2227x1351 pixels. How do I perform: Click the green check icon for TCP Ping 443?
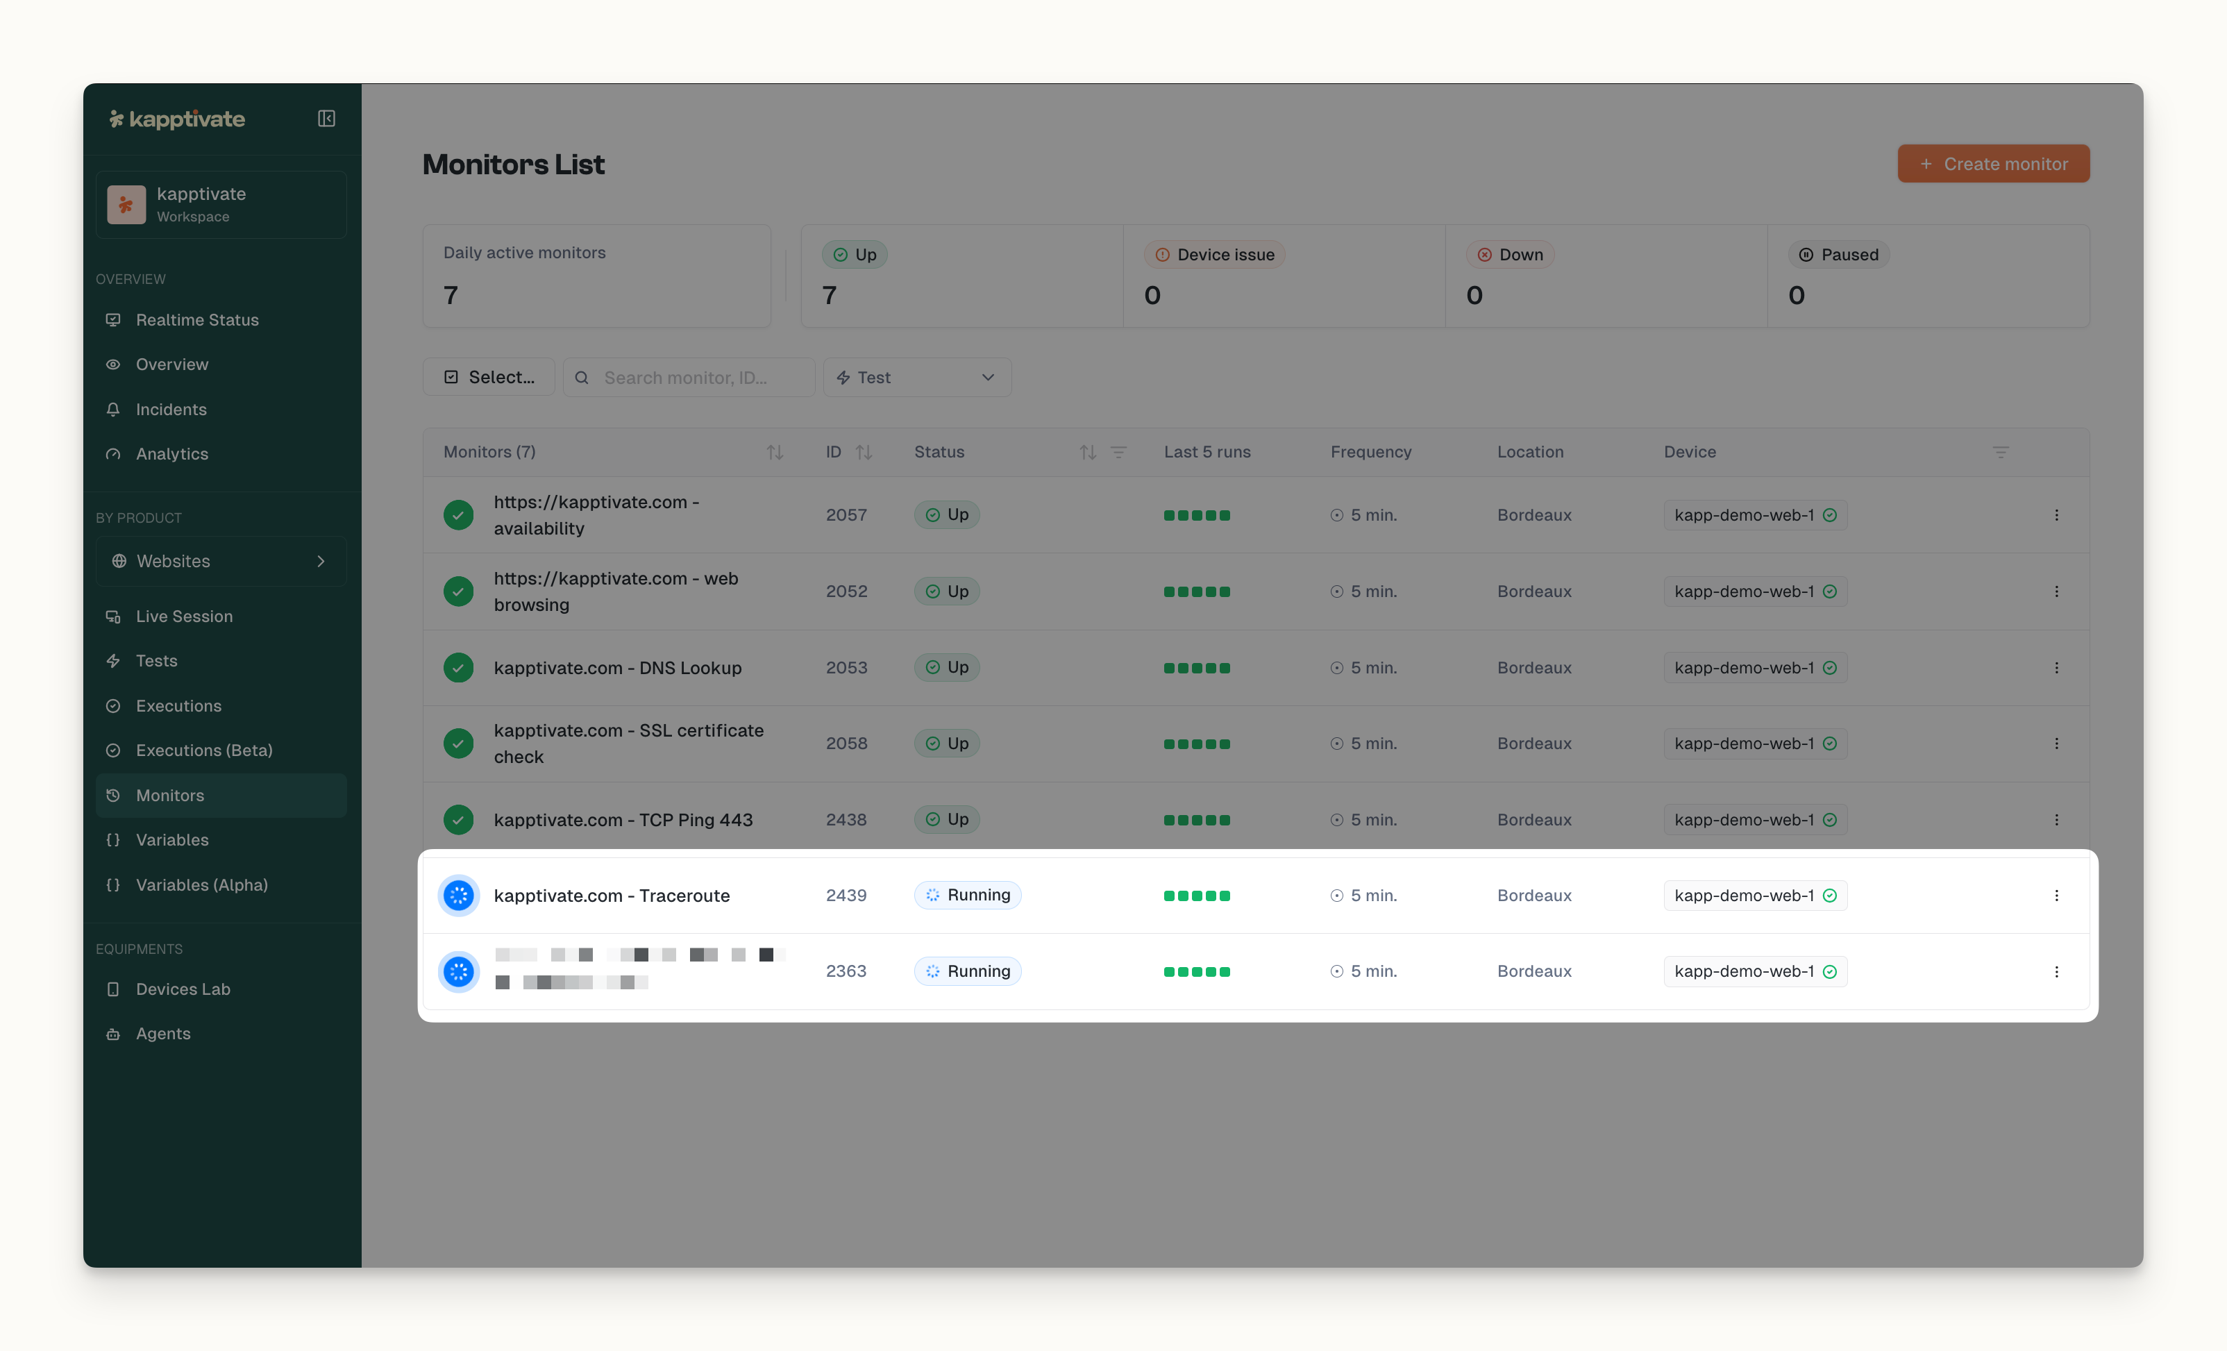[458, 820]
